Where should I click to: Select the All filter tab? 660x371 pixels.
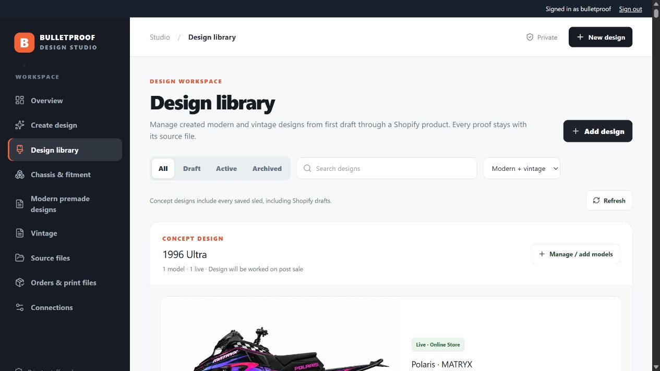(x=163, y=169)
